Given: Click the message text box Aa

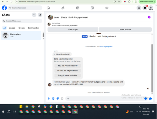Looking at the screenshot, I should [x=105, y=99].
